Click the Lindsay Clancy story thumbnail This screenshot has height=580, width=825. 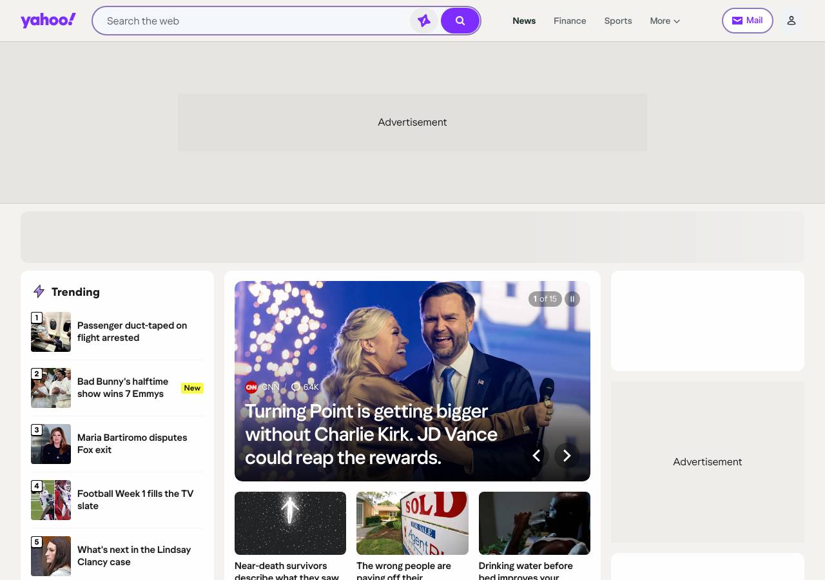[51, 556]
